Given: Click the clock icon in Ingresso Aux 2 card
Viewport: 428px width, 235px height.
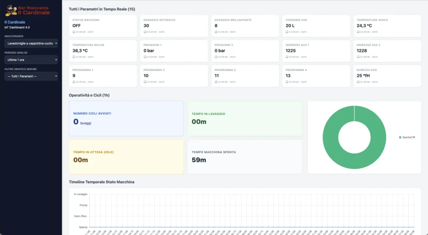Looking at the screenshot, I should point(358,57).
